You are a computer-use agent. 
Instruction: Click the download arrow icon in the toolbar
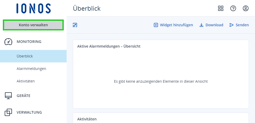[201, 25]
